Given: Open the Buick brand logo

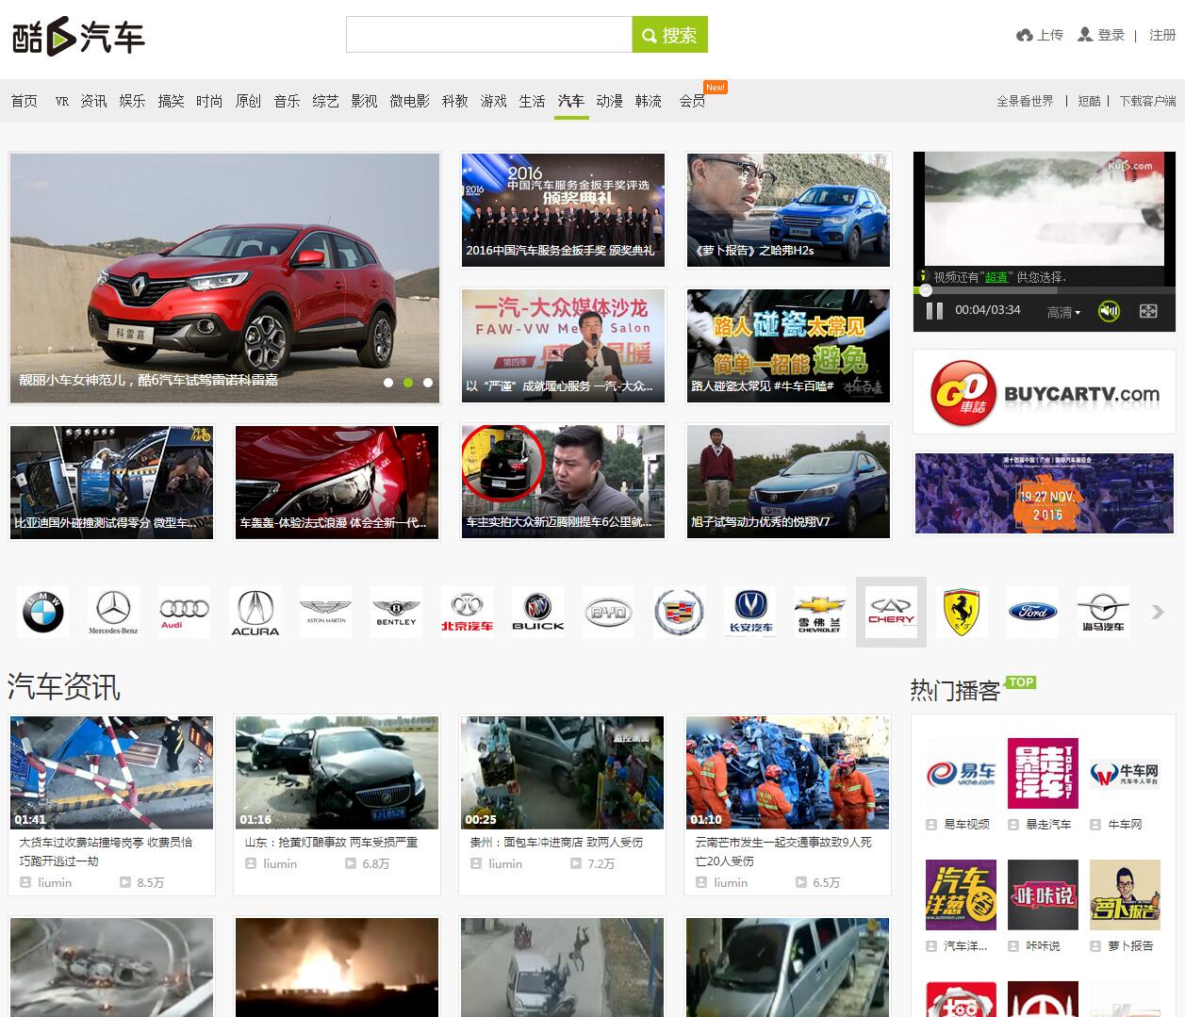Looking at the screenshot, I should click(x=537, y=612).
